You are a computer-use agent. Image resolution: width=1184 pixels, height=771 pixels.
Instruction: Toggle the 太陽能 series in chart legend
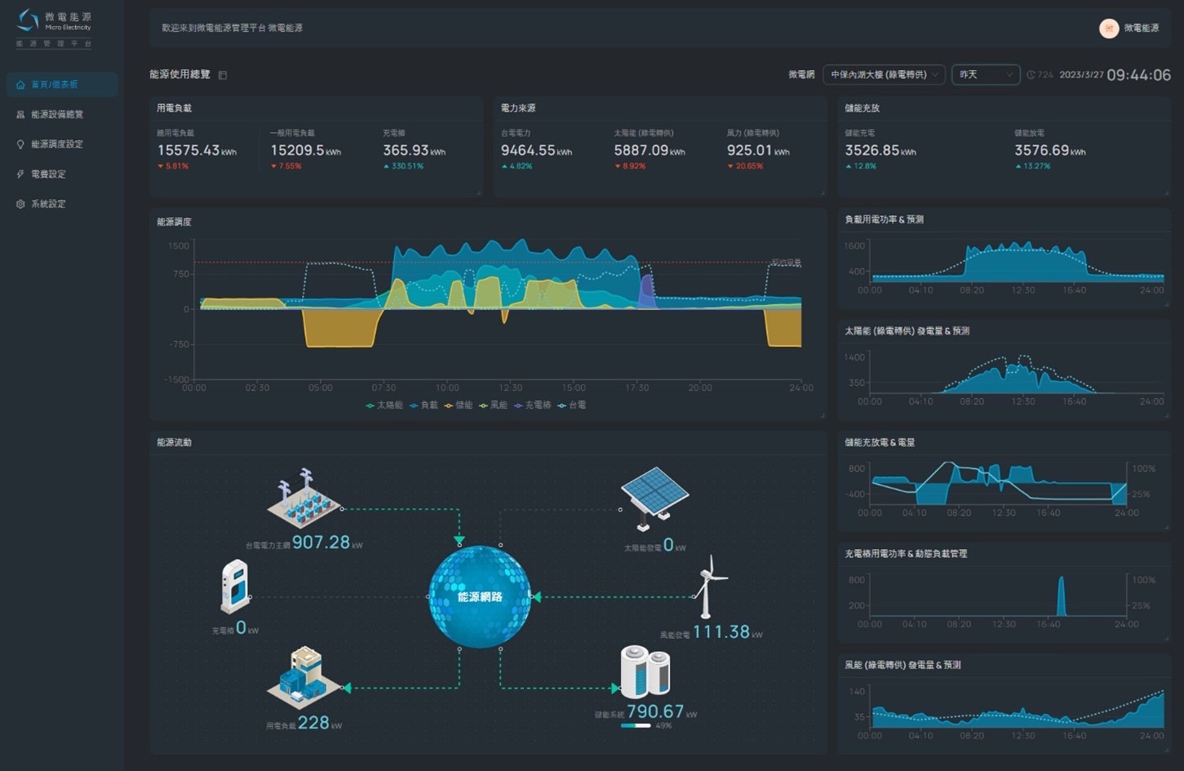(x=385, y=405)
